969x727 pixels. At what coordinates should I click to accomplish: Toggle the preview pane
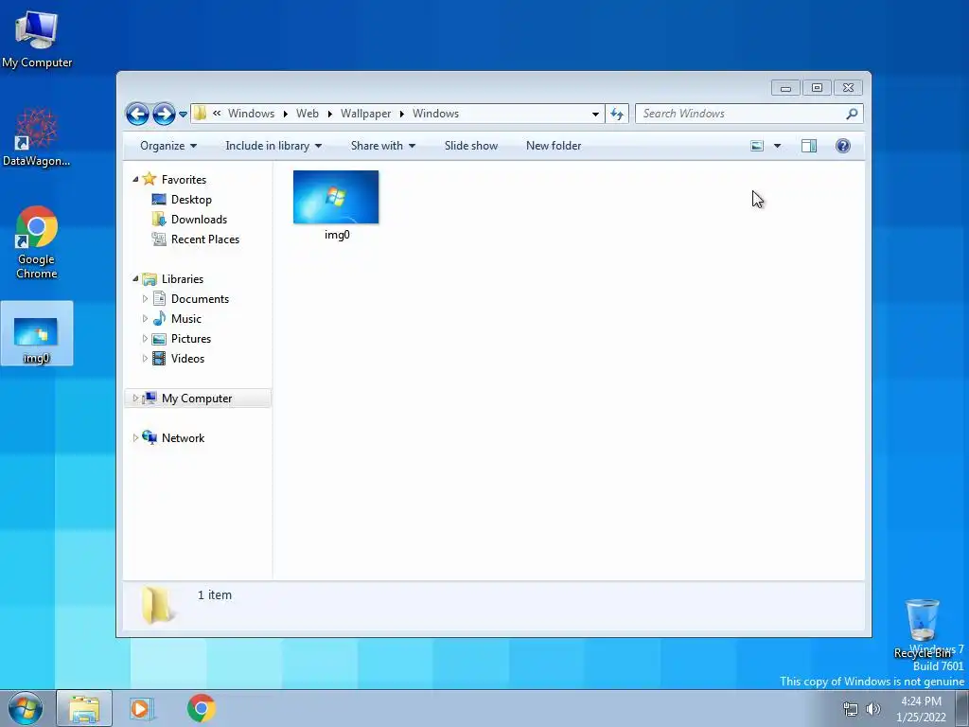click(808, 146)
